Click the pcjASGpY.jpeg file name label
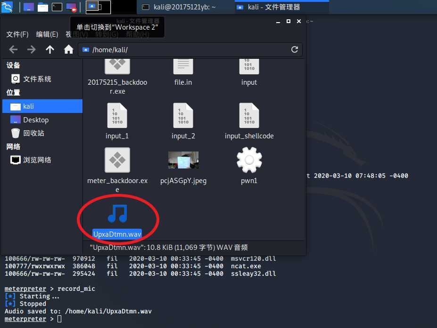Image resolution: width=437 pixels, height=328 pixels. pos(183,181)
